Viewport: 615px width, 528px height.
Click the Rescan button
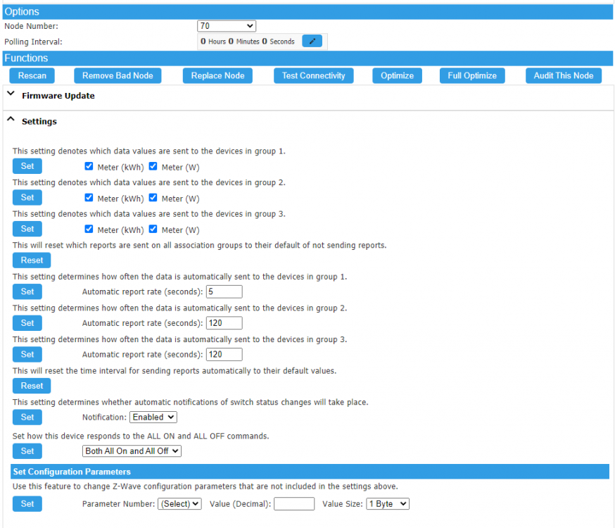[32, 75]
